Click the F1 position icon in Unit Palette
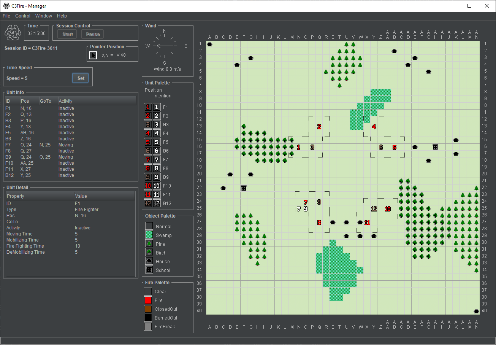The image size is (496, 345). tap(148, 107)
